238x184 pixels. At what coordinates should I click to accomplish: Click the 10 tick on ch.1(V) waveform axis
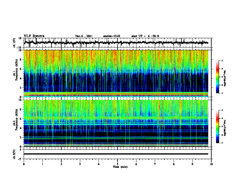point(20,38)
